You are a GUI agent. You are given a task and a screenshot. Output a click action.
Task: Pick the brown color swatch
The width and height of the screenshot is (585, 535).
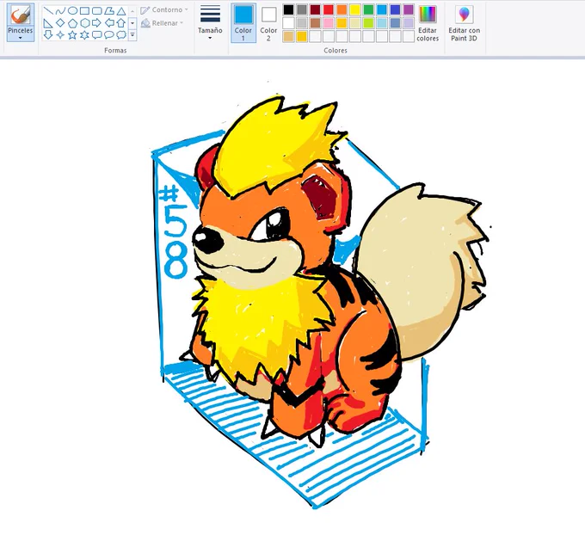pos(315,23)
